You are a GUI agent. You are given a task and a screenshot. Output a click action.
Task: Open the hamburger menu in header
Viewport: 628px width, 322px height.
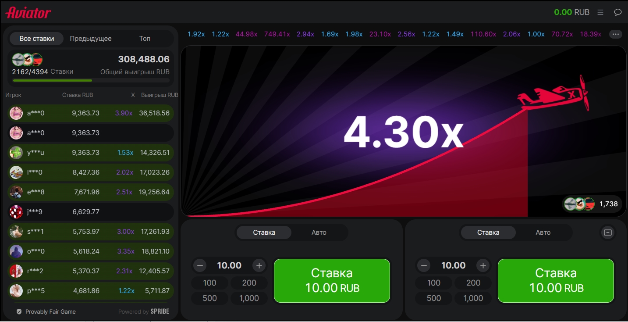pos(600,12)
